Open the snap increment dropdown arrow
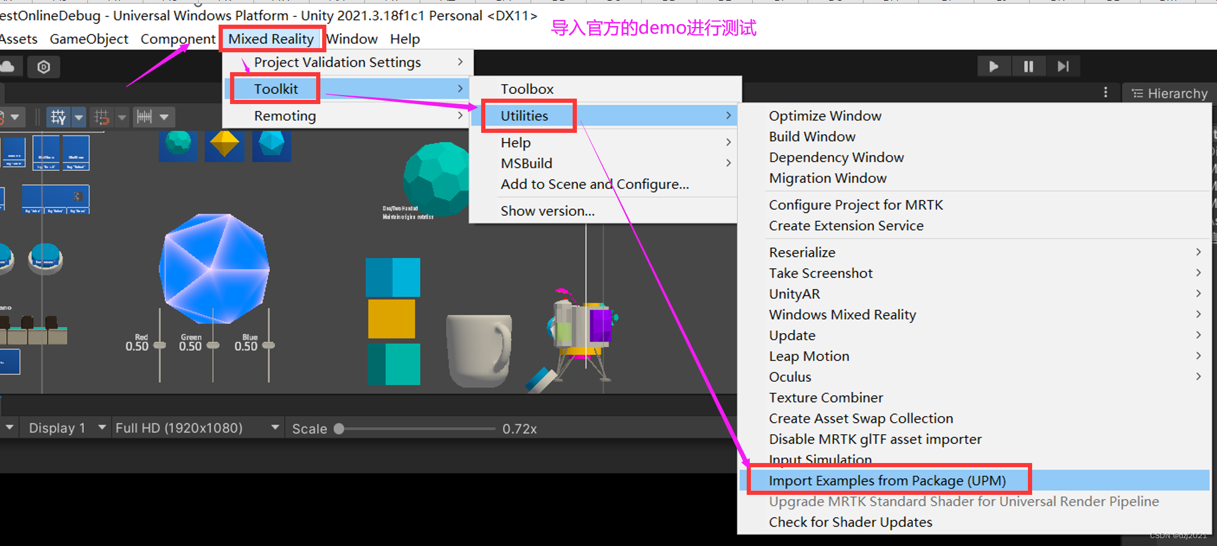Viewport: 1217px width, 546px height. [122, 117]
